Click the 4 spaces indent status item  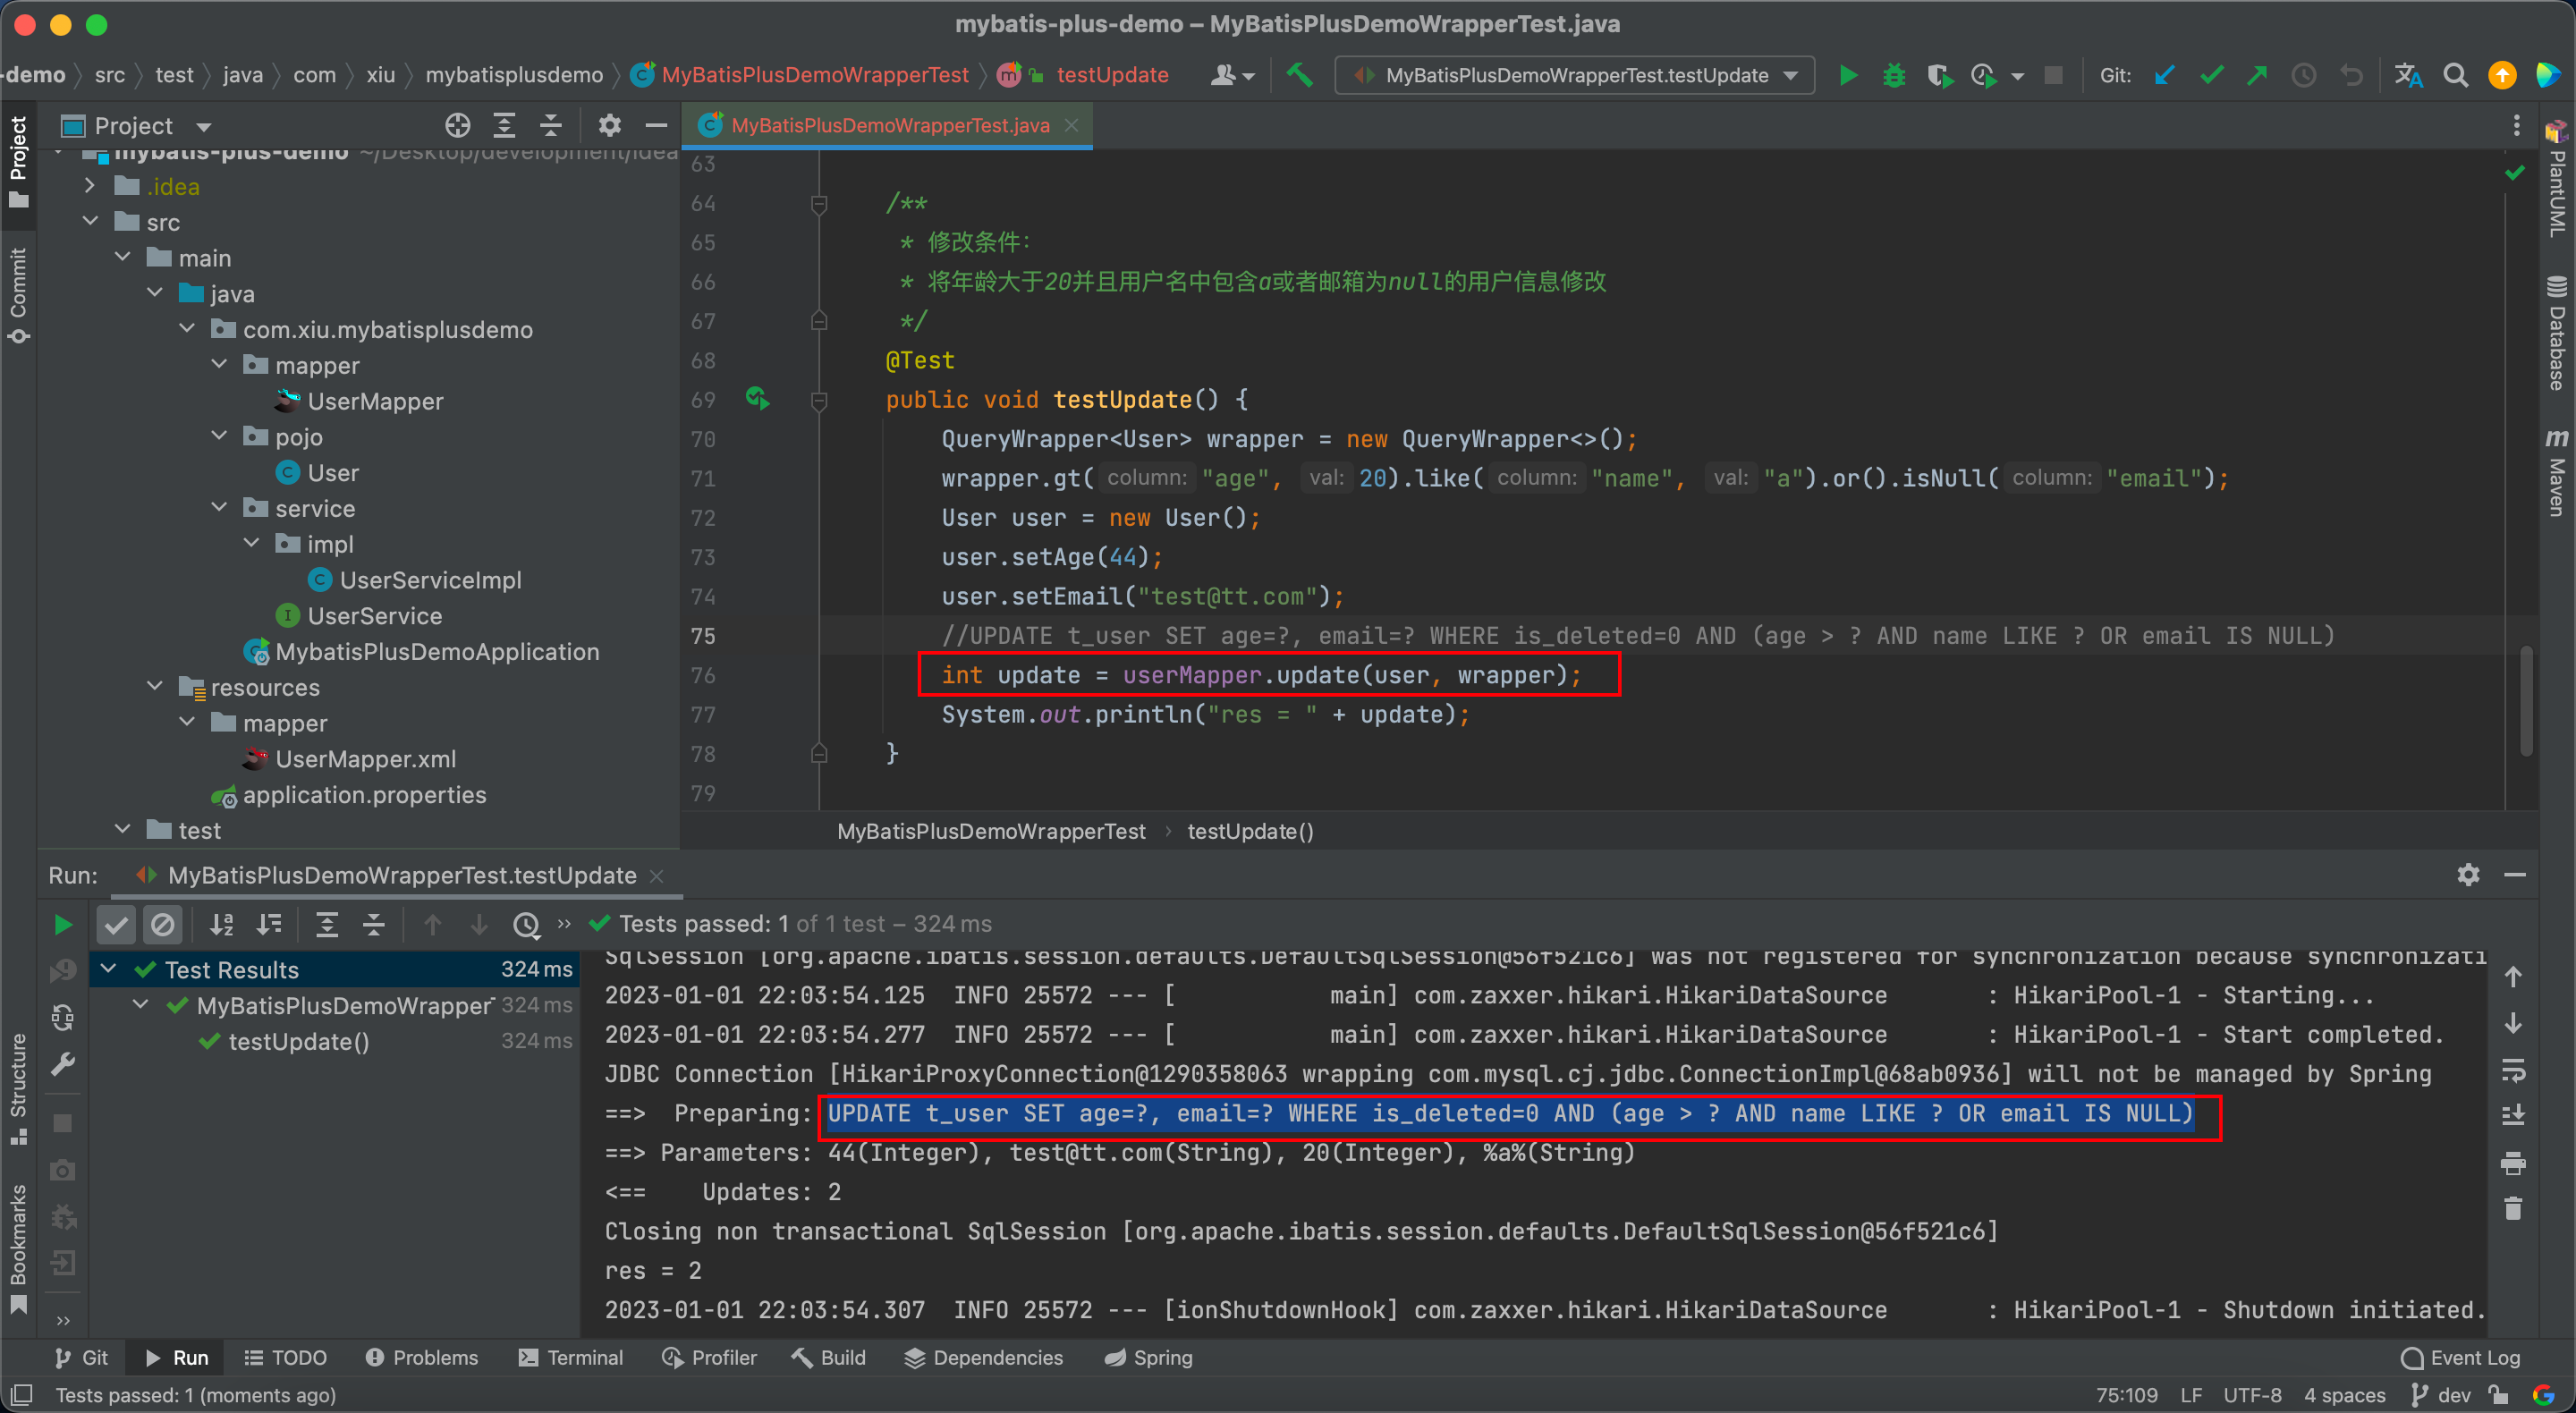(x=2344, y=1395)
